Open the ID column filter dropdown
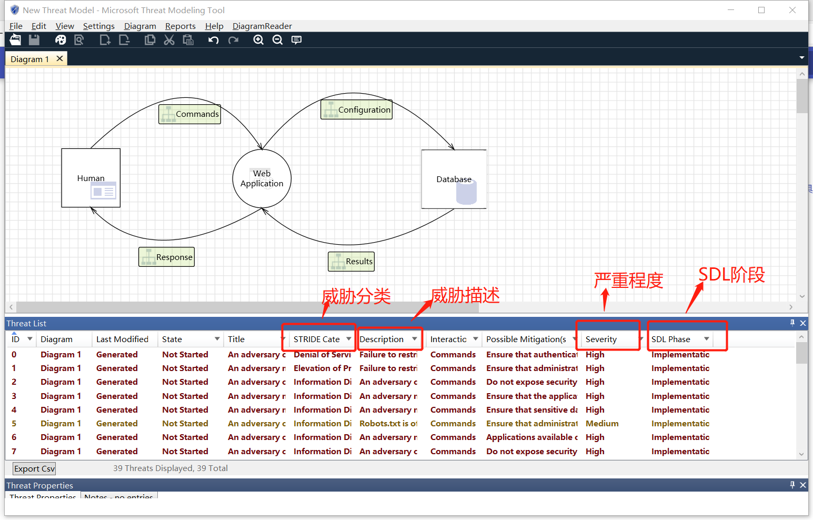Image resolution: width=813 pixels, height=520 pixels. [x=30, y=339]
